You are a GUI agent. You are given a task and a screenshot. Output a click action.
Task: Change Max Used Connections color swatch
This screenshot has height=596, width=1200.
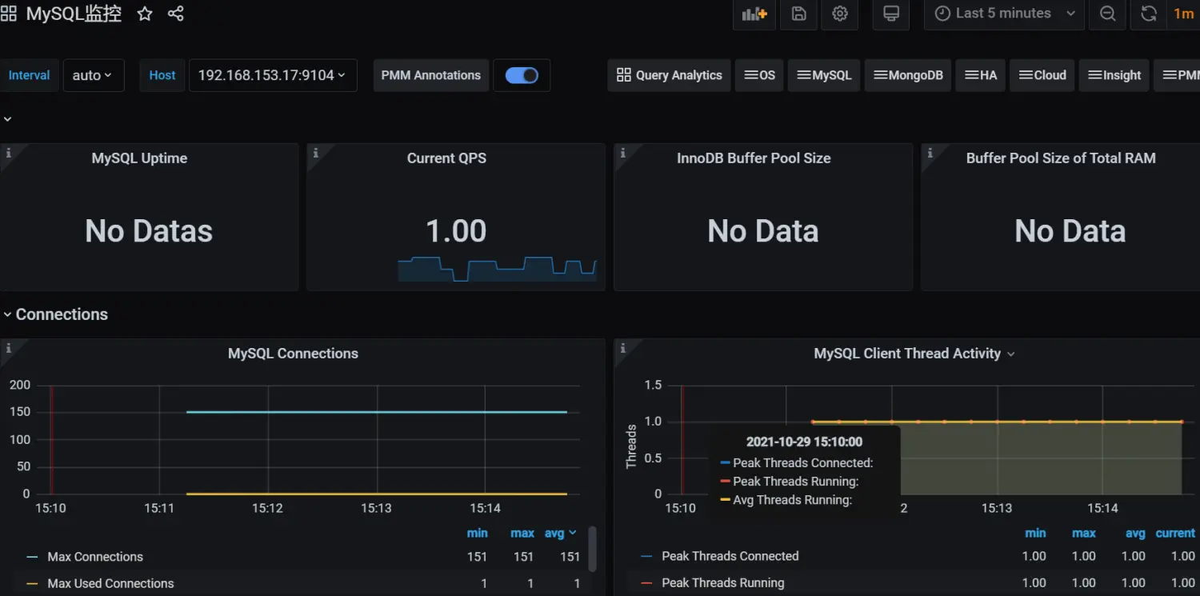(32, 583)
